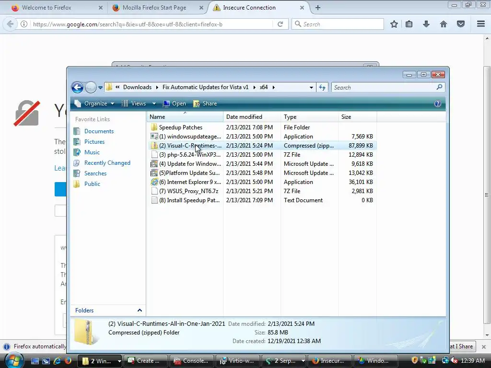Open Firefox Downloads arrow icon
This screenshot has height=368, width=491.
(426, 24)
